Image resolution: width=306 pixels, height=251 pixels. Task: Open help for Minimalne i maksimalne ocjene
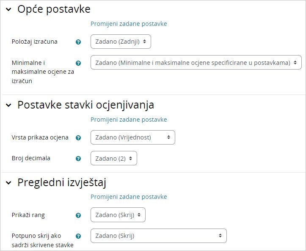[x=78, y=63]
